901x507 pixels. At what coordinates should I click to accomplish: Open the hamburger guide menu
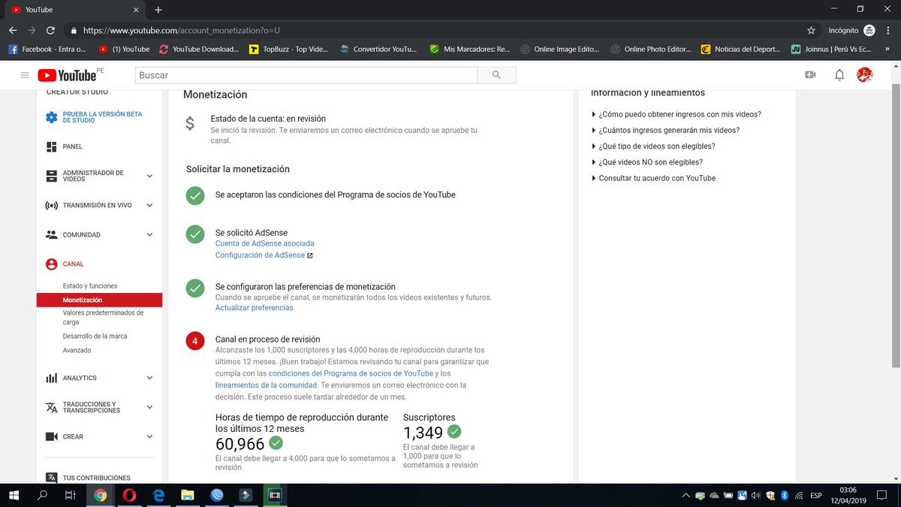pyautogui.click(x=25, y=75)
